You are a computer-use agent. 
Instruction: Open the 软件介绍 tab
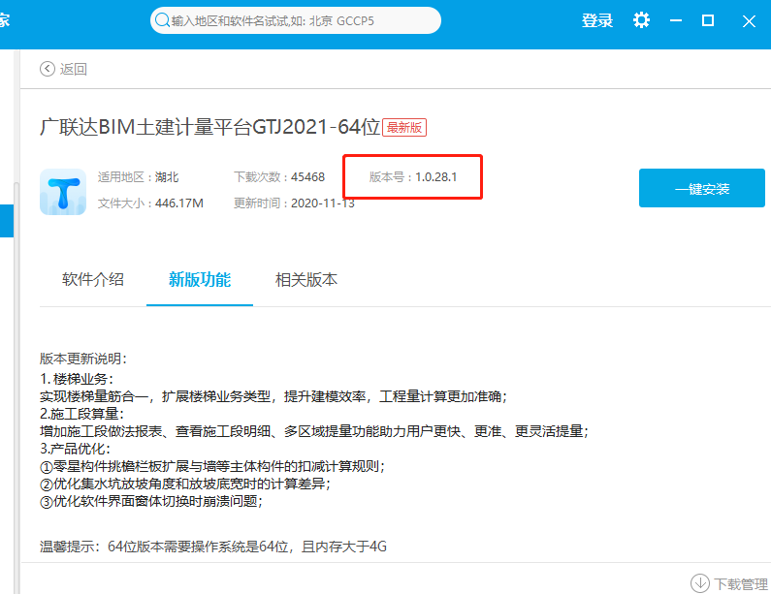(93, 280)
